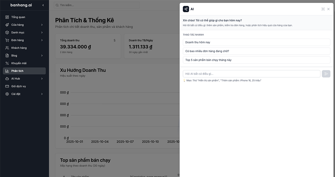Click the 2 đơn hàng text

66,52
